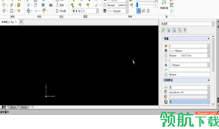Screen dimensions: 219x129
Task: Open the ByLayer lineweight dropdown in ribbon
Action: coord(118,11)
